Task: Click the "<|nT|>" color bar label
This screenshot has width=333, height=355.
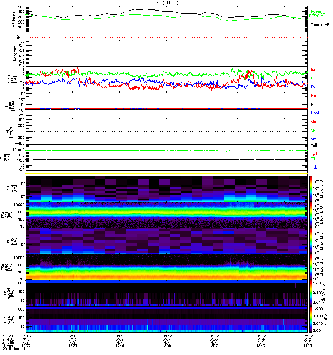Action: (x=325, y=319)
